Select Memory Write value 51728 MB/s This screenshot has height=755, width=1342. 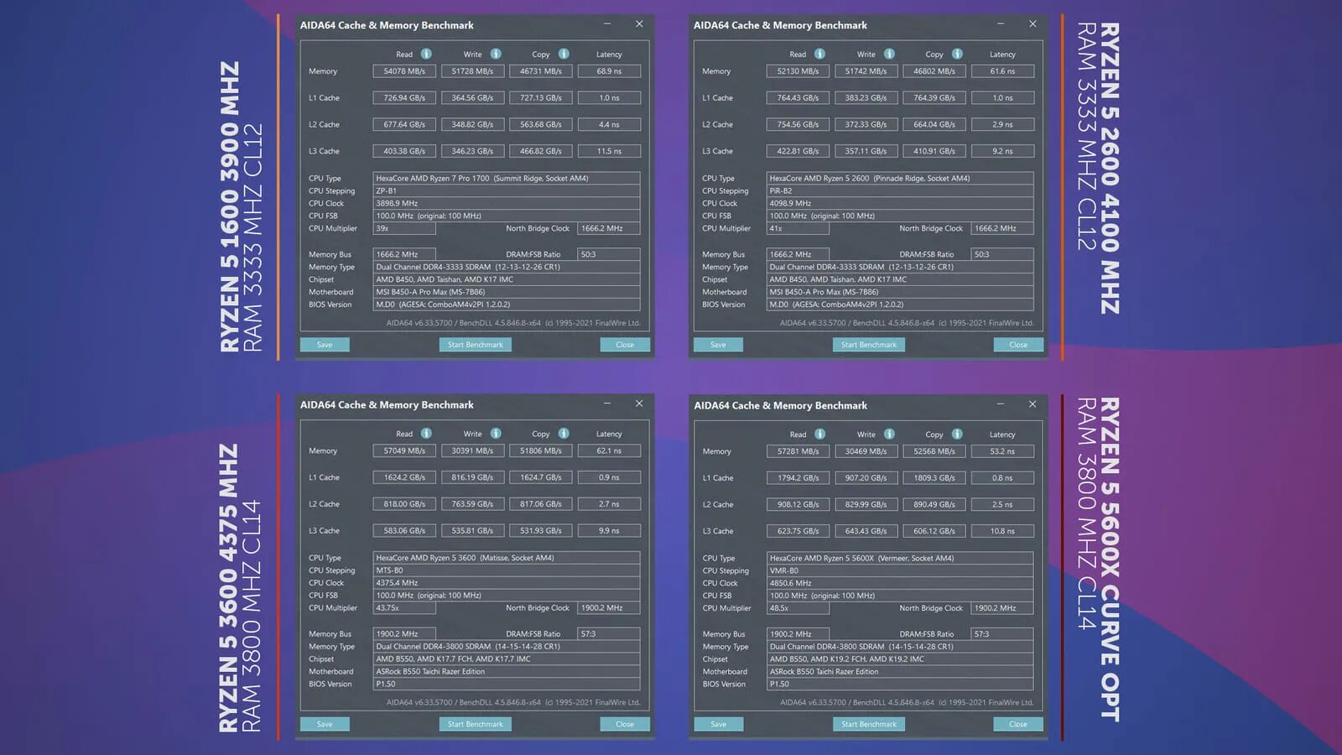click(473, 71)
